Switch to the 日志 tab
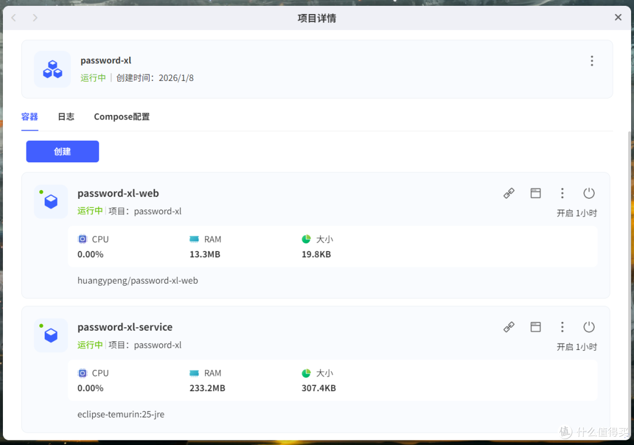The height and width of the screenshot is (445, 634). (x=66, y=117)
